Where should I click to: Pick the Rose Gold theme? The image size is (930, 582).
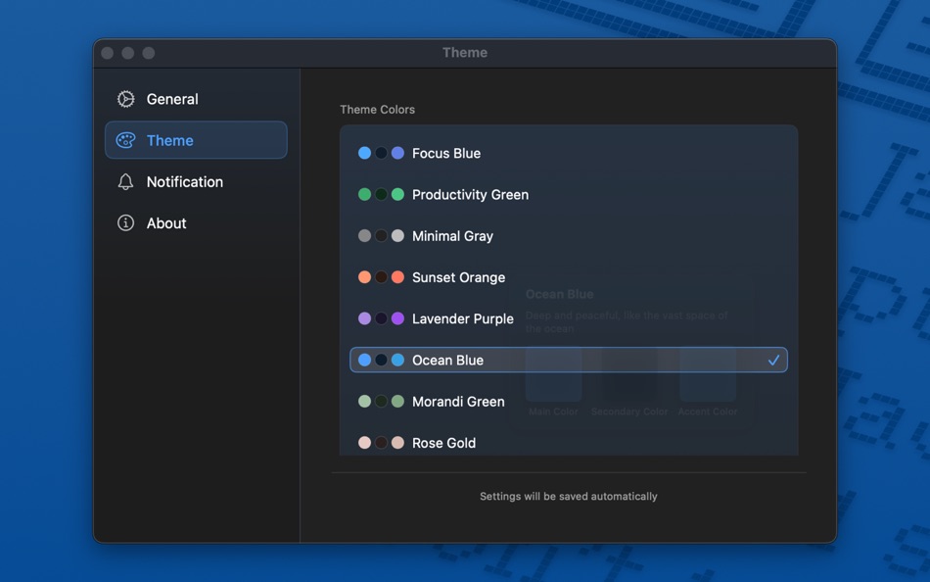point(569,443)
